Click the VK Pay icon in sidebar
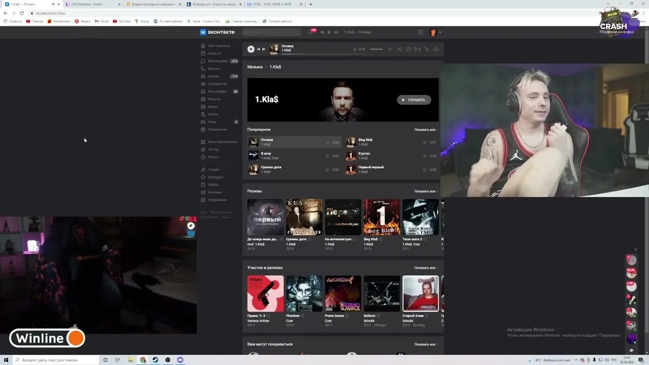Screen dimensions: 649x365 [203, 150]
